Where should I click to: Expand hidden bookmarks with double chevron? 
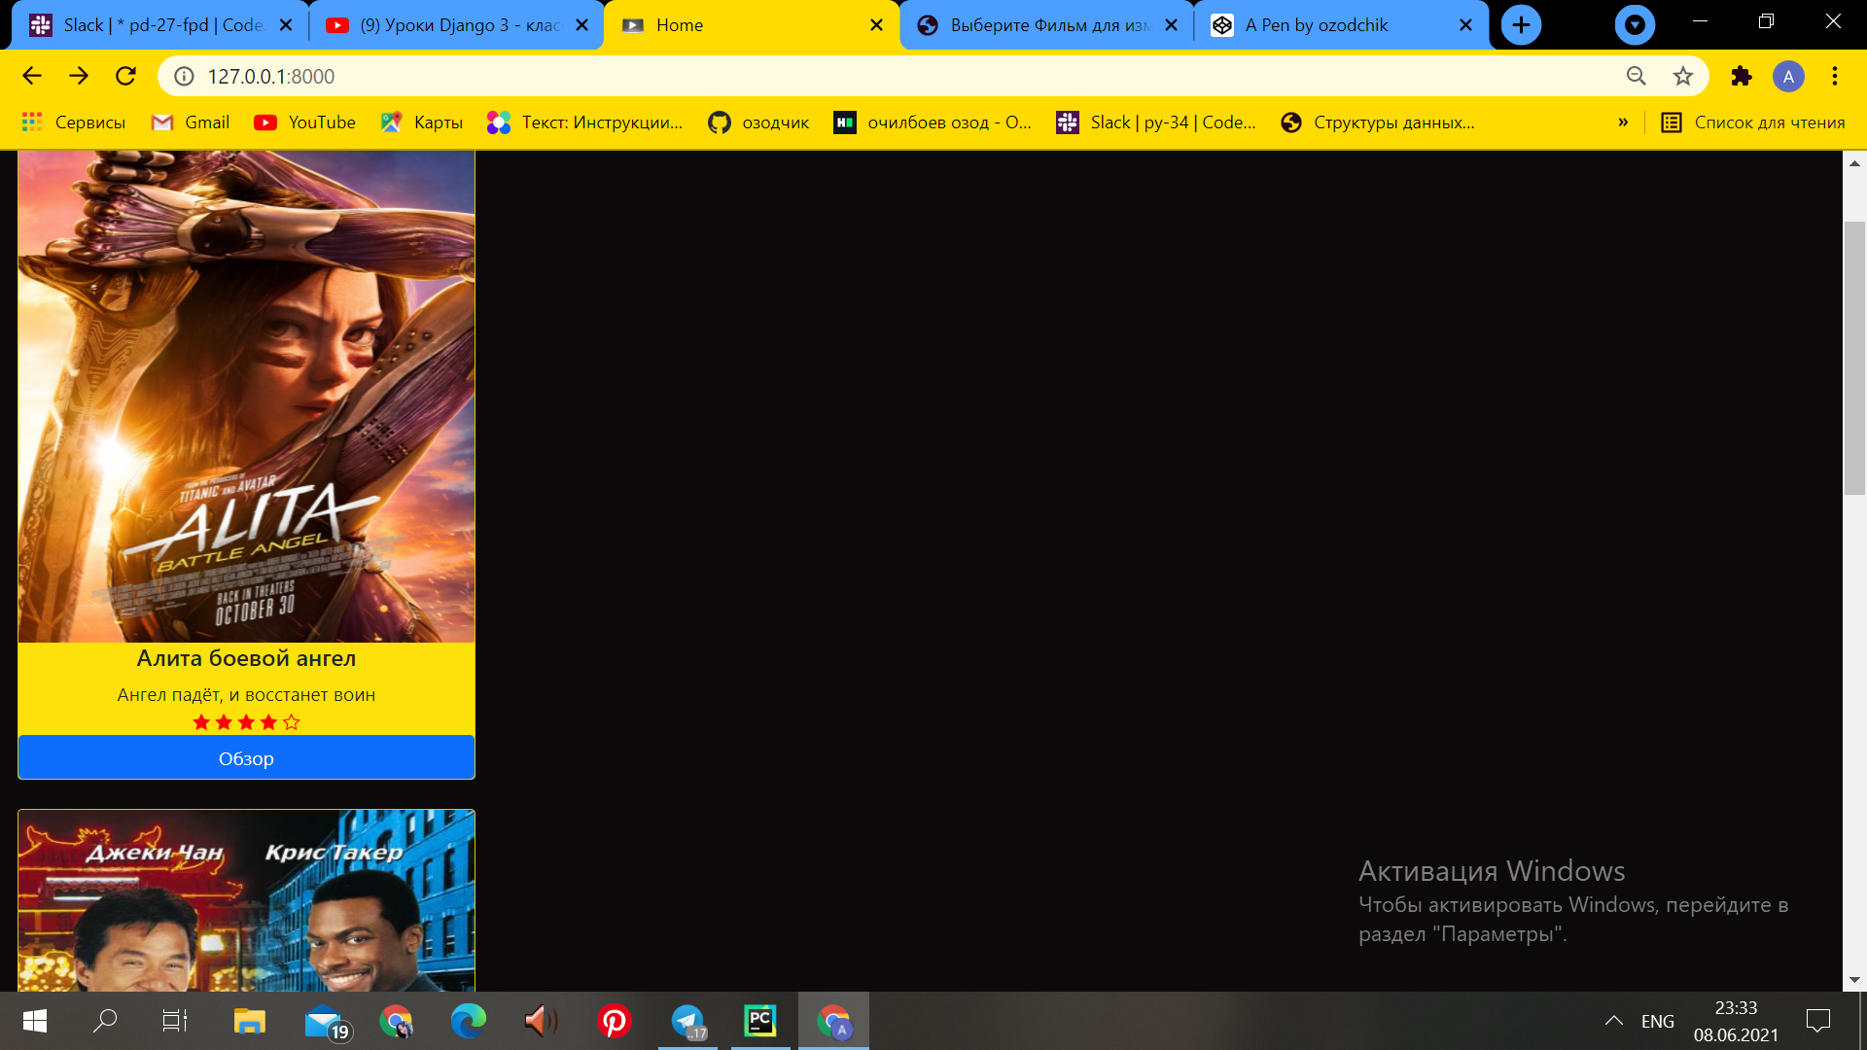coord(1623,122)
